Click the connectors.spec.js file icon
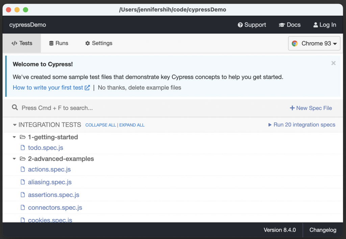 23,208
